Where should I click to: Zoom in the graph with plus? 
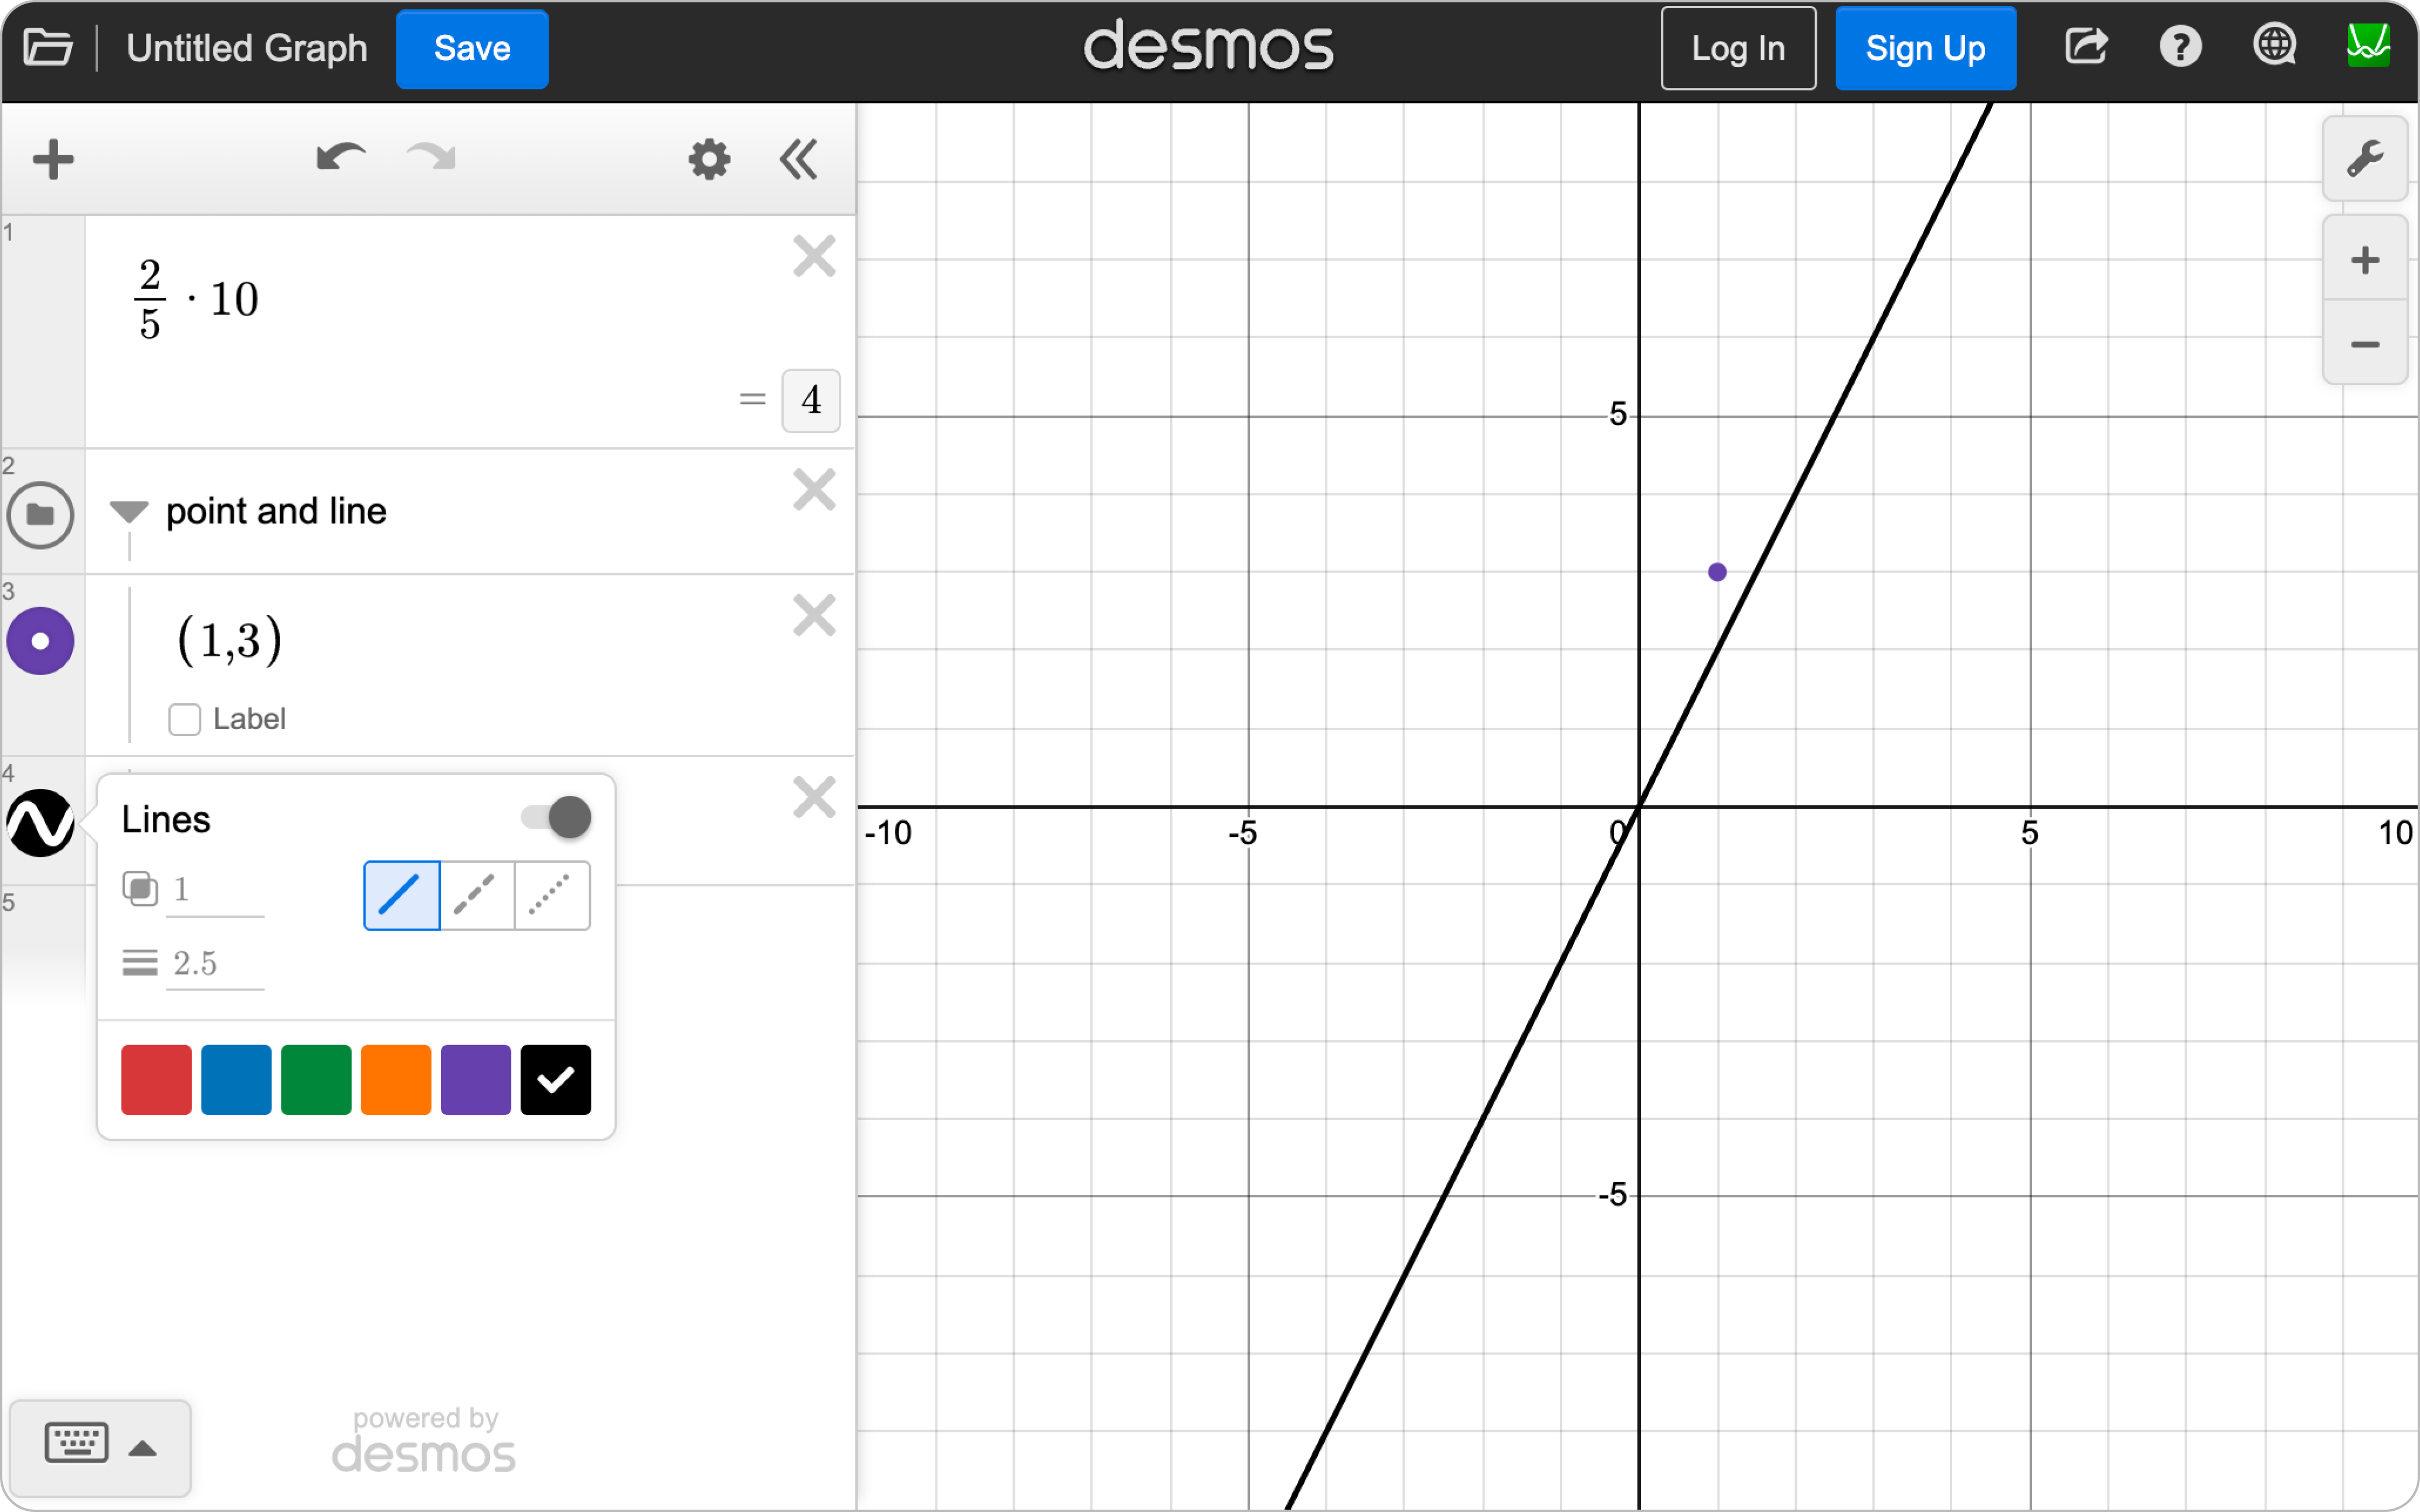point(2365,260)
